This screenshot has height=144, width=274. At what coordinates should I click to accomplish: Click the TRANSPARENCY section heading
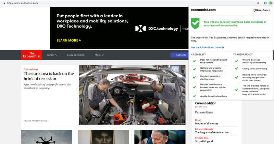(x=243, y=54)
